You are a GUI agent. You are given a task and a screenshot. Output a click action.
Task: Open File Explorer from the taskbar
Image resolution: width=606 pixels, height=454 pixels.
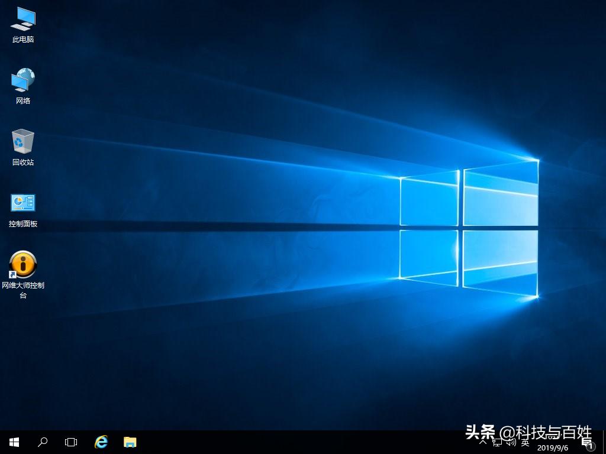[x=129, y=442]
